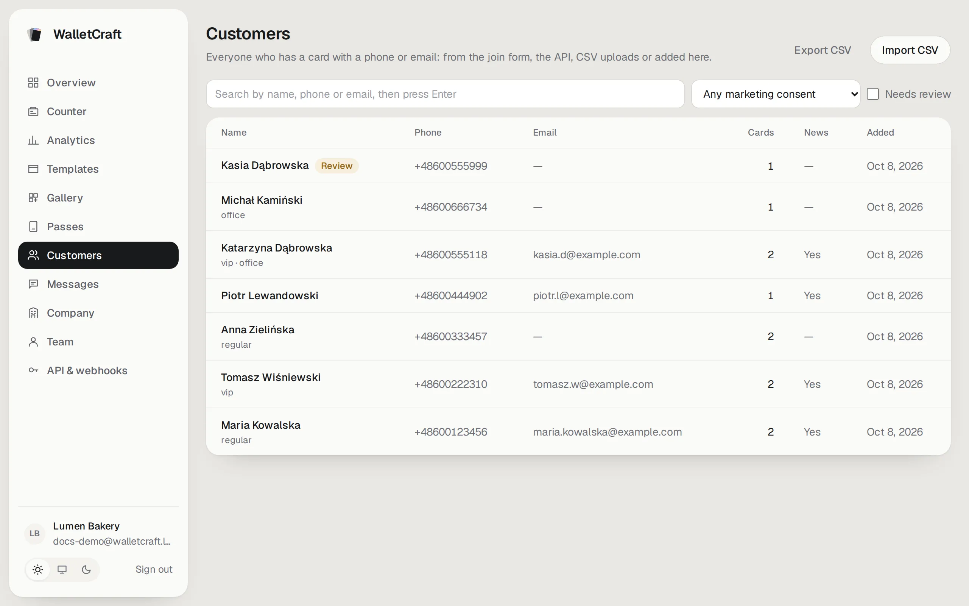Click the vip · office tags under Katarzyna
Image resolution: width=969 pixels, height=606 pixels.
click(242, 263)
